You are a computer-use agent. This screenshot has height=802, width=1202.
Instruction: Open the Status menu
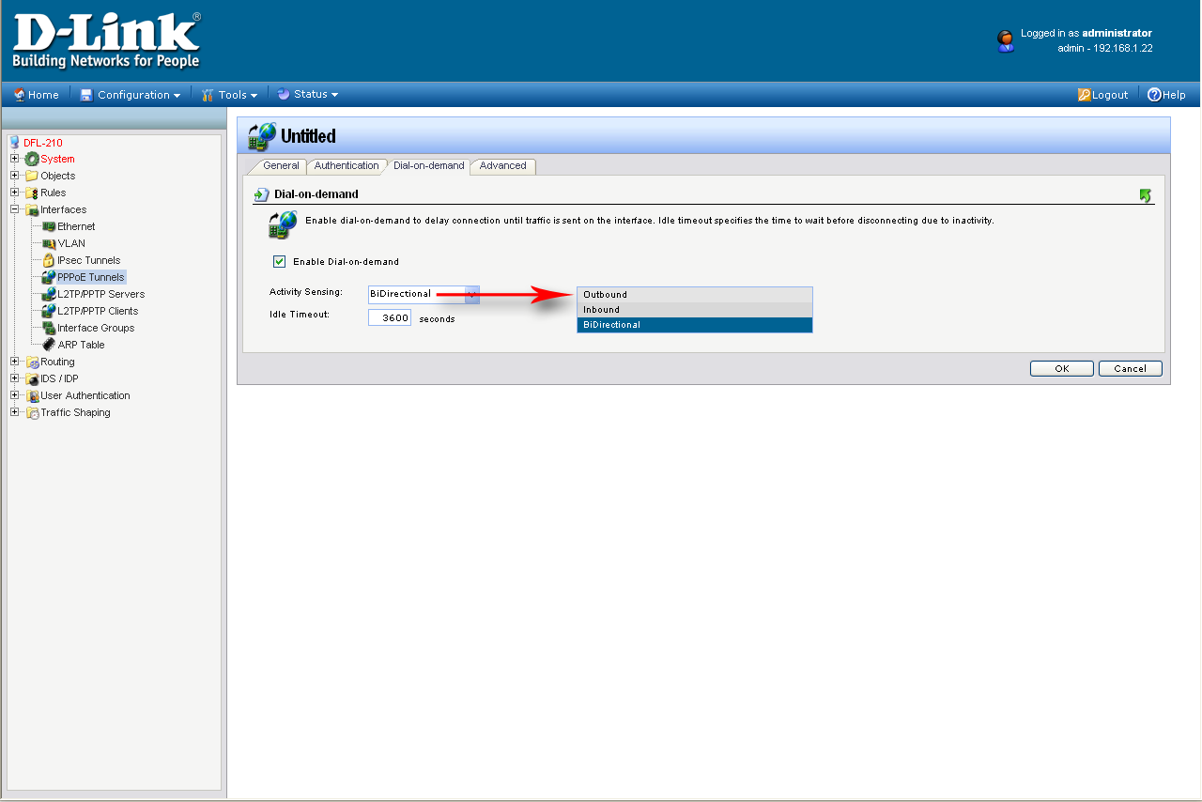tap(308, 94)
